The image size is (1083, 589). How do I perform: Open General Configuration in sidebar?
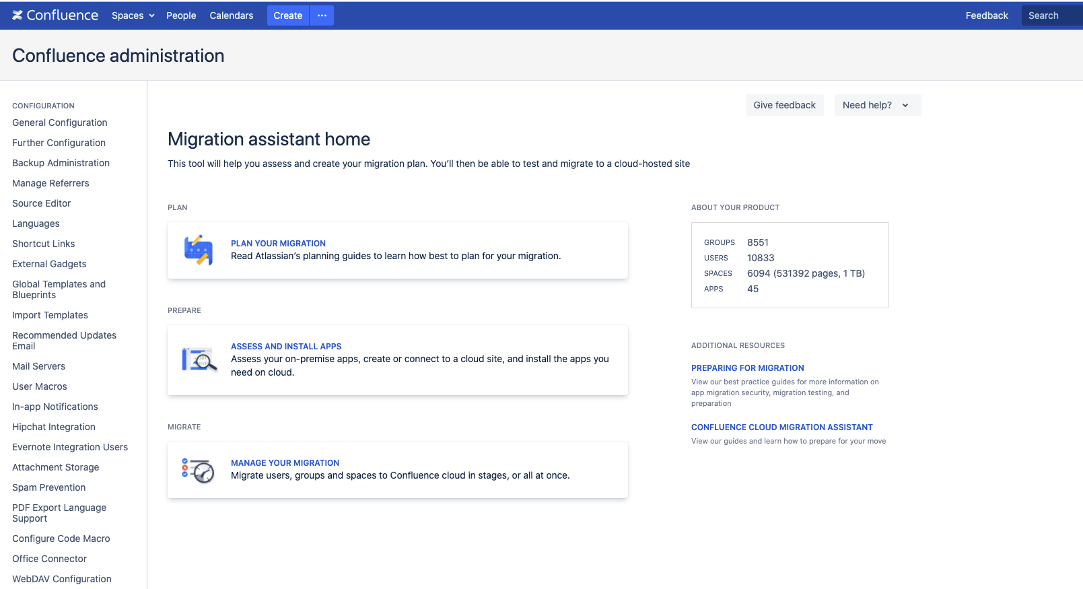(60, 123)
